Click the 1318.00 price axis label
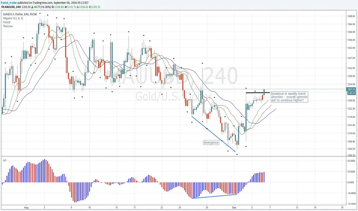The width and height of the screenshot is (358, 211). 351,117
